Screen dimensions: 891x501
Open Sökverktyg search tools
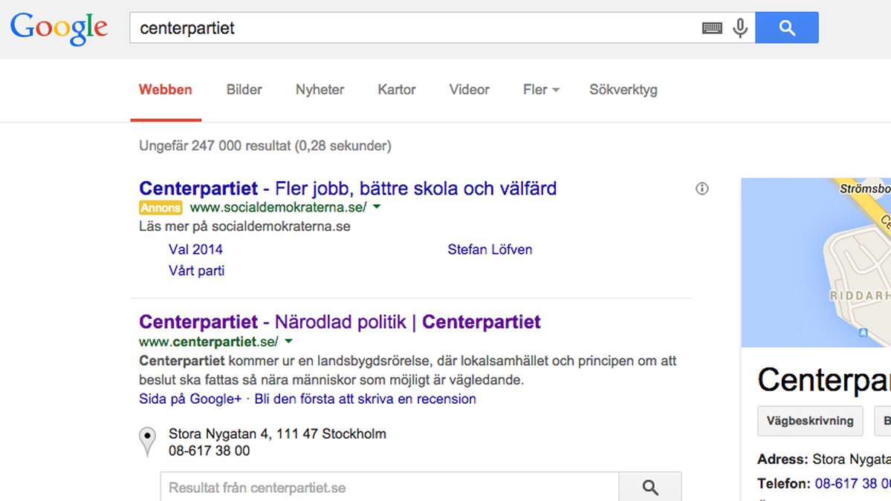coord(623,90)
